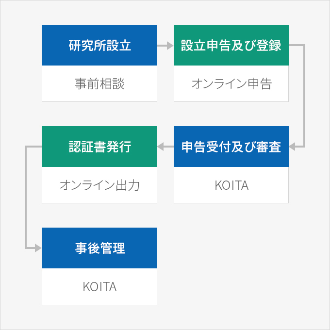330x330 pixels.
Task: Click arrow between 申告受付及び審査 and 認証書発行
Action: tap(165, 147)
